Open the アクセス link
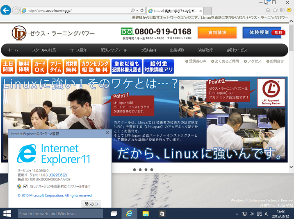 coord(253,61)
